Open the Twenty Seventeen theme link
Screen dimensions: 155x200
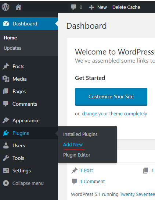(x=137, y=194)
